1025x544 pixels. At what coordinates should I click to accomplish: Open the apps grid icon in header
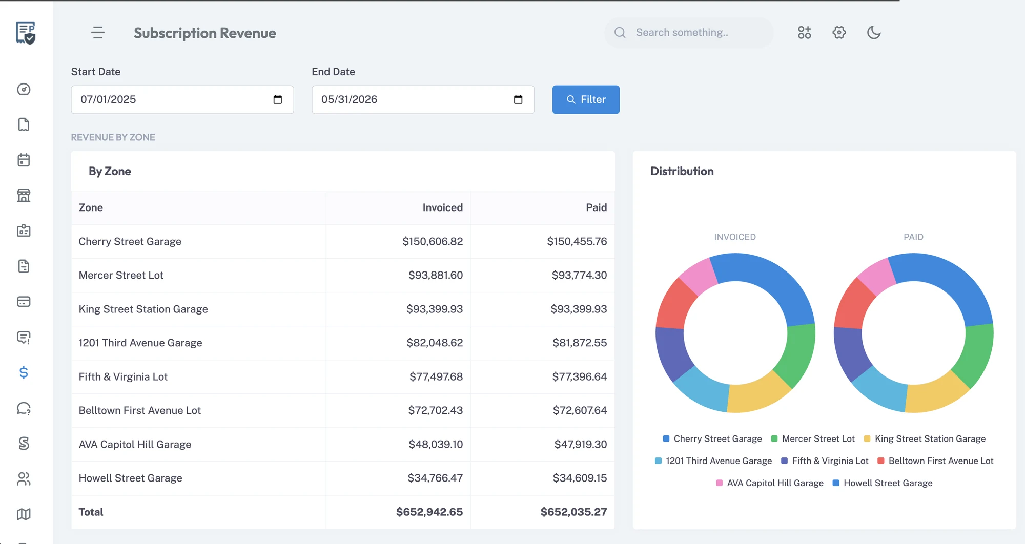coord(805,33)
